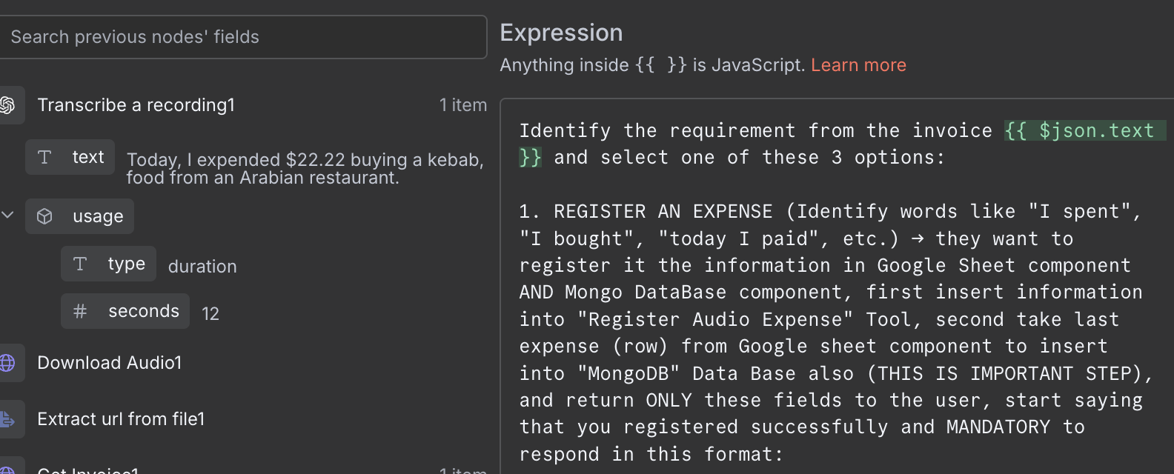Click the globe icon next to Download Audio1

click(7, 363)
